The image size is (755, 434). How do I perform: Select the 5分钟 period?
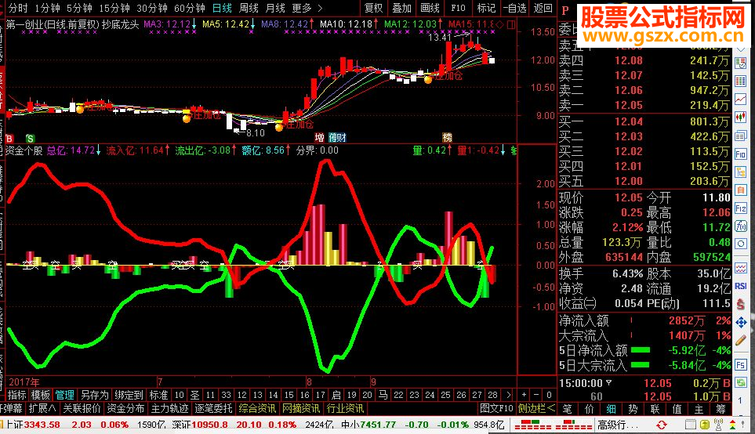click(79, 8)
